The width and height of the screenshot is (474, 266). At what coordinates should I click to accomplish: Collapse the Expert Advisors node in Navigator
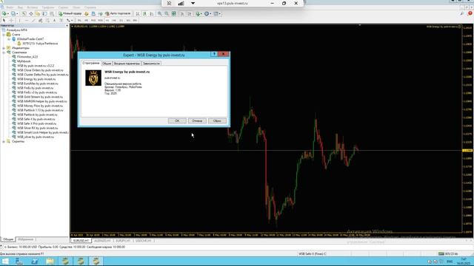pos(4,52)
